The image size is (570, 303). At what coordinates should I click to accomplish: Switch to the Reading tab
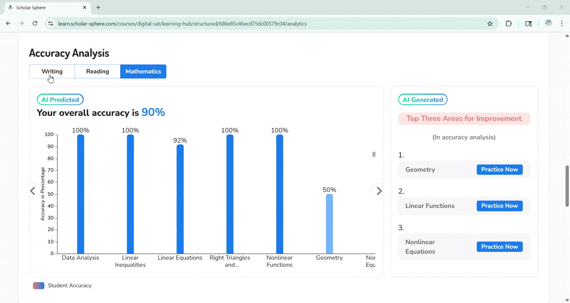click(97, 71)
